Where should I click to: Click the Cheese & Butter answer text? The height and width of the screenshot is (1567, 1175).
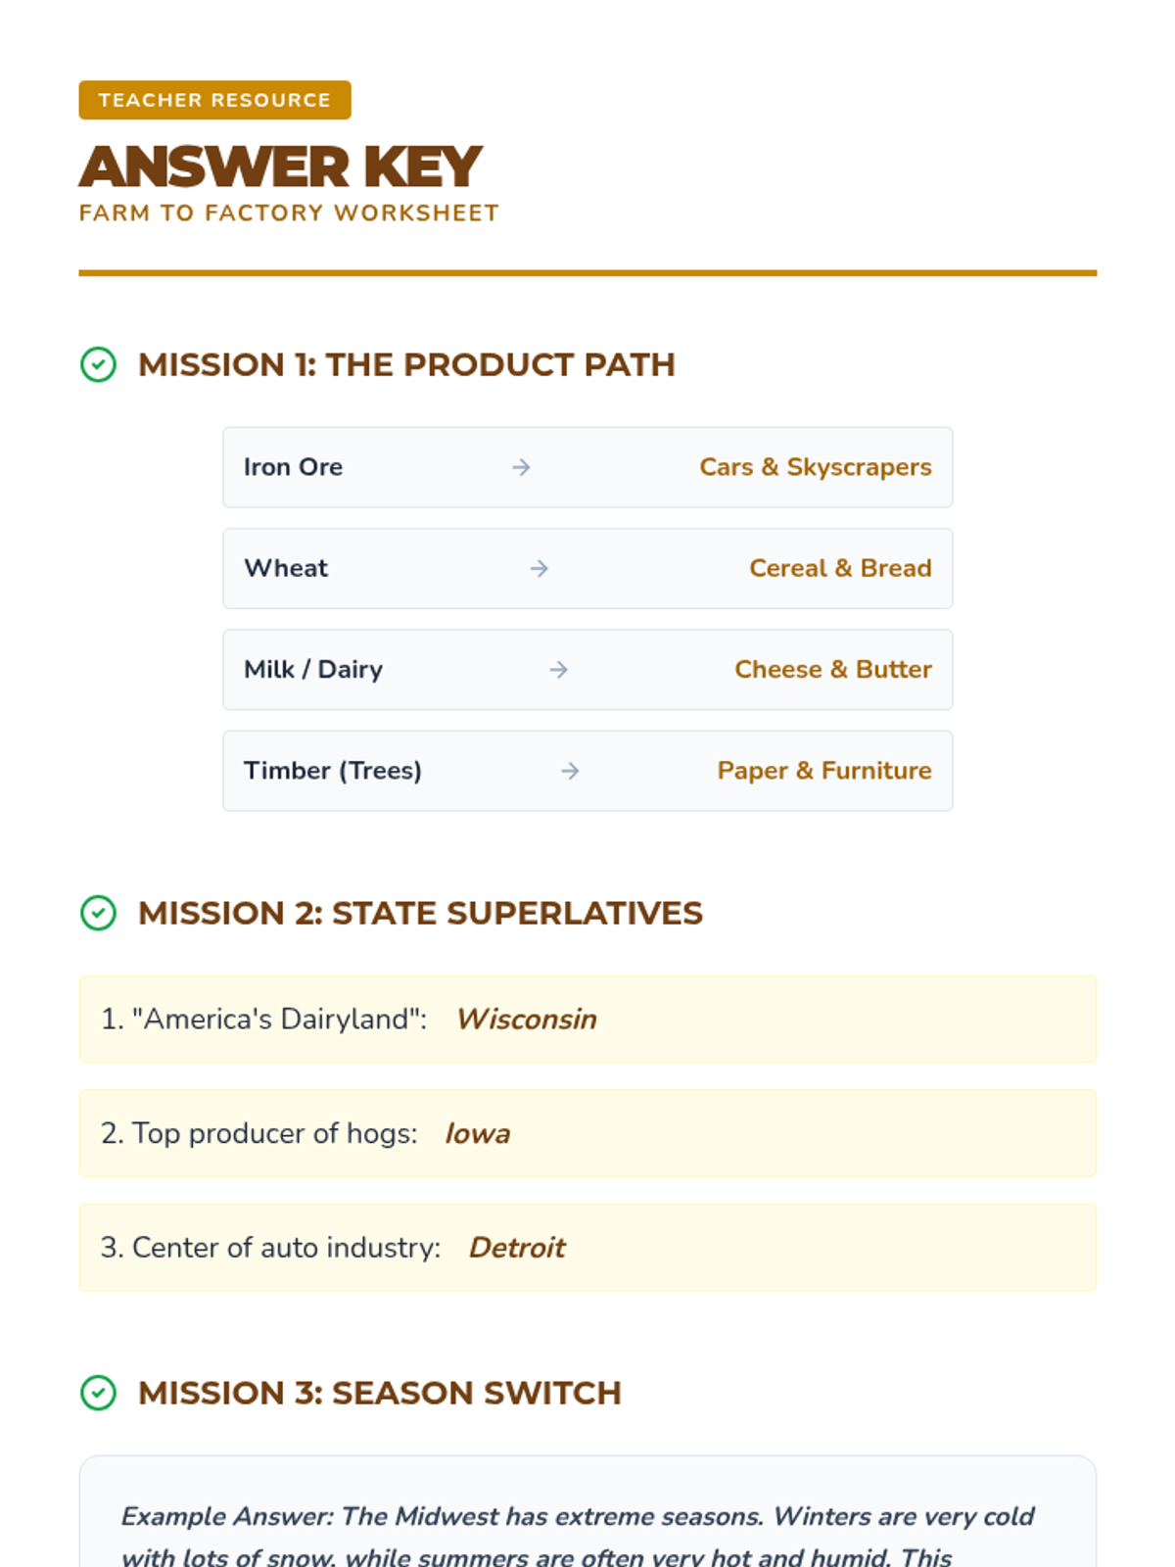[832, 670]
